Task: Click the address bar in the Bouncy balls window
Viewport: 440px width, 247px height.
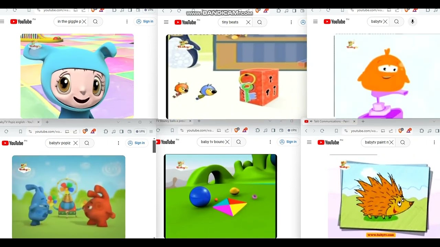Action: pyautogui.click(x=200, y=130)
